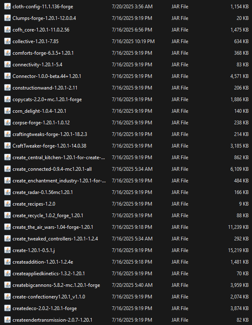The width and height of the screenshot is (252, 325).
Task: Click the size value 11,239 KB
Action: [x=238, y=227]
